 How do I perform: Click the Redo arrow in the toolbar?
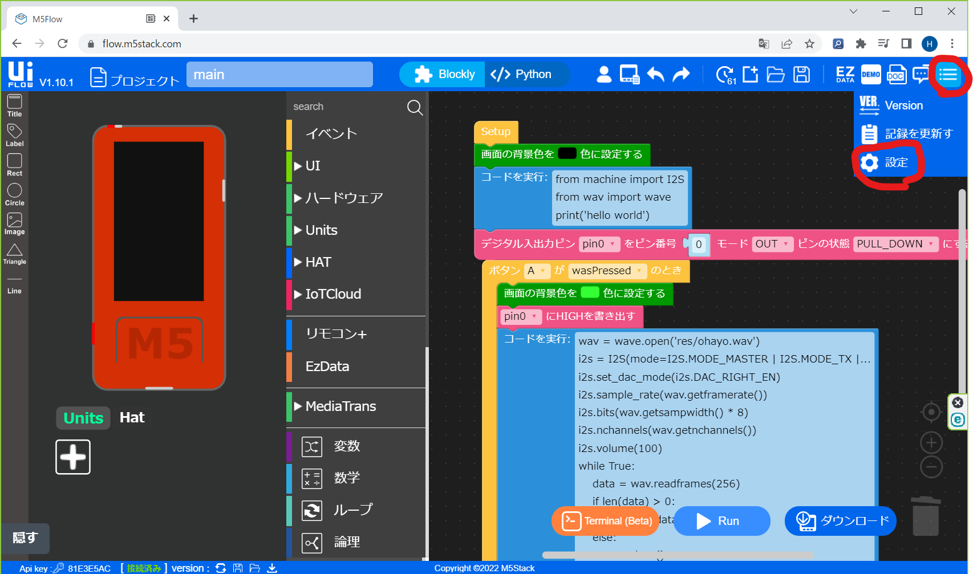pyautogui.click(x=681, y=74)
